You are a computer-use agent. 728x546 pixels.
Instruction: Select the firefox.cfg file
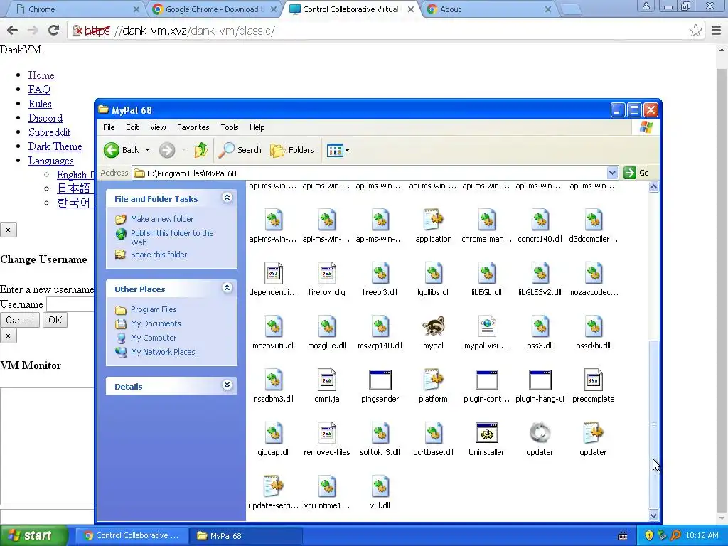pos(326,273)
